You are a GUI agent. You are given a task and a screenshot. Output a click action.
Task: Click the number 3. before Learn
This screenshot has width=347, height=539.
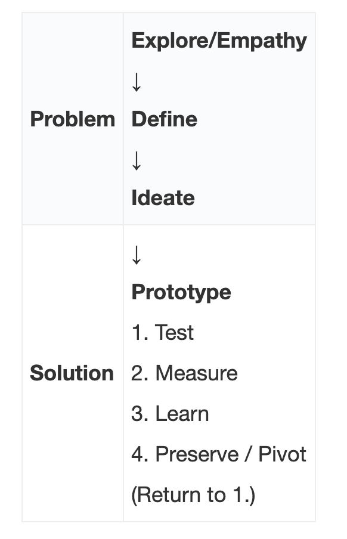pos(140,414)
